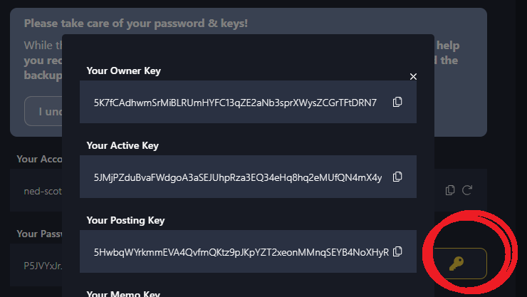Click the gold key icon button

pyautogui.click(x=460, y=264)
